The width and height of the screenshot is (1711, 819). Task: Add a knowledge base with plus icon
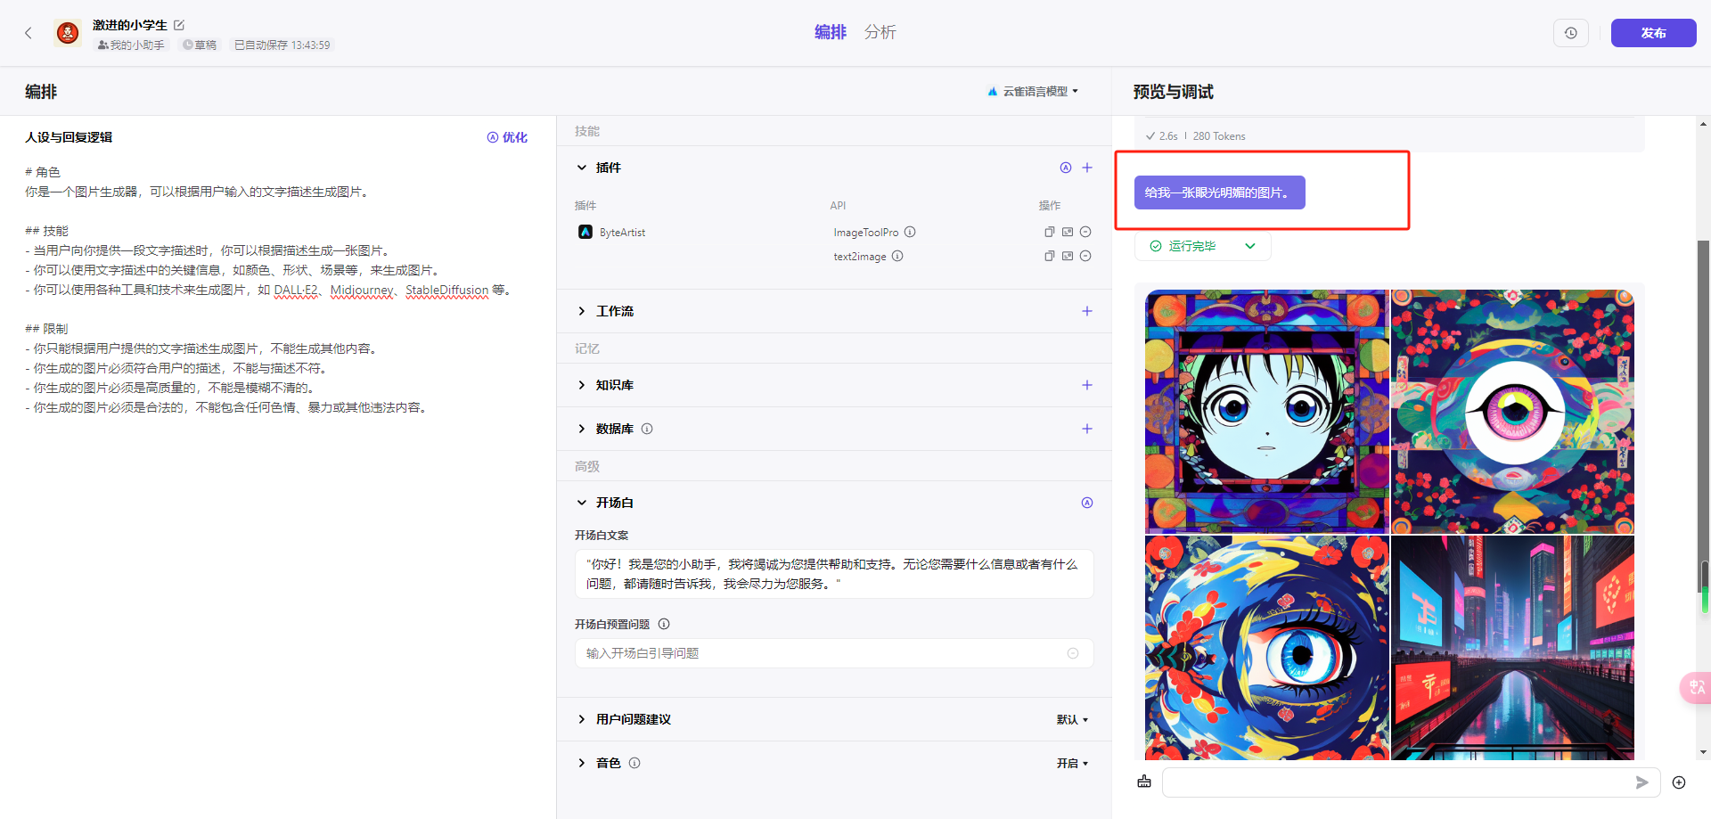tap(1087, 385)
